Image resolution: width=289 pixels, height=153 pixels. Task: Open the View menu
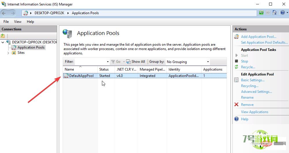click(x=18, y=22)
